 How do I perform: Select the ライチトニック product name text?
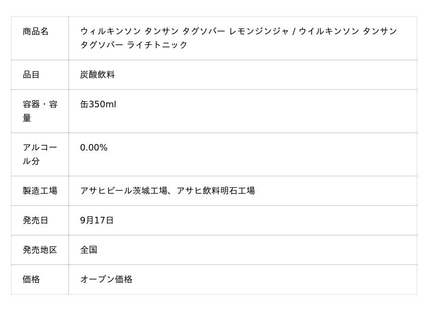point(157,45)
